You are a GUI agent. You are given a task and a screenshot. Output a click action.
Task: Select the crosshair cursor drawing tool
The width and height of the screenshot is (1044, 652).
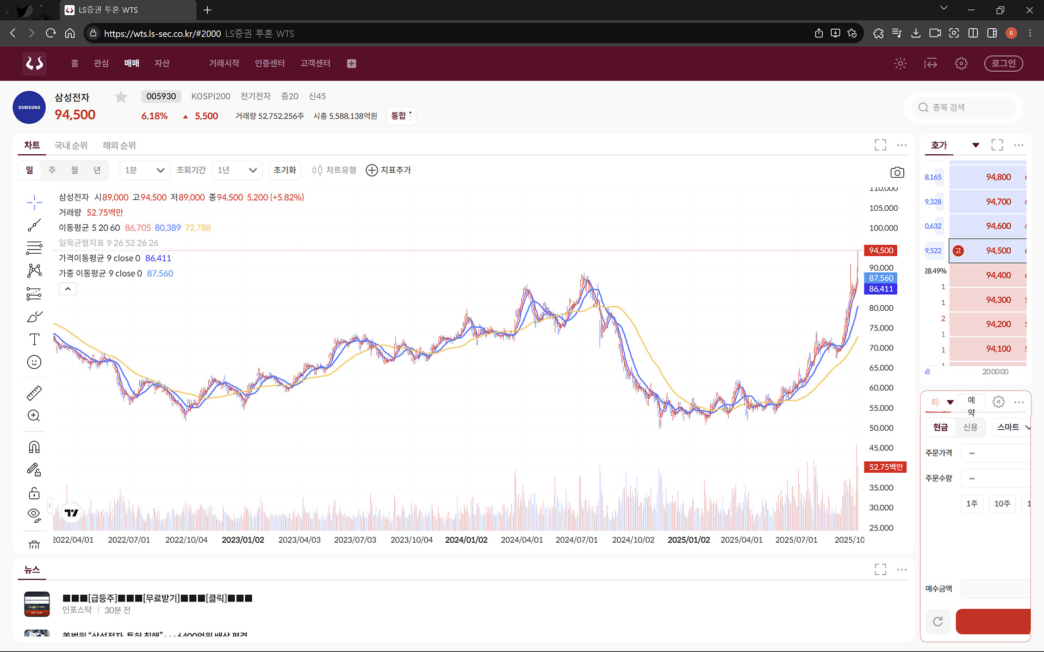pyautogui.click(x=34, y=203)
